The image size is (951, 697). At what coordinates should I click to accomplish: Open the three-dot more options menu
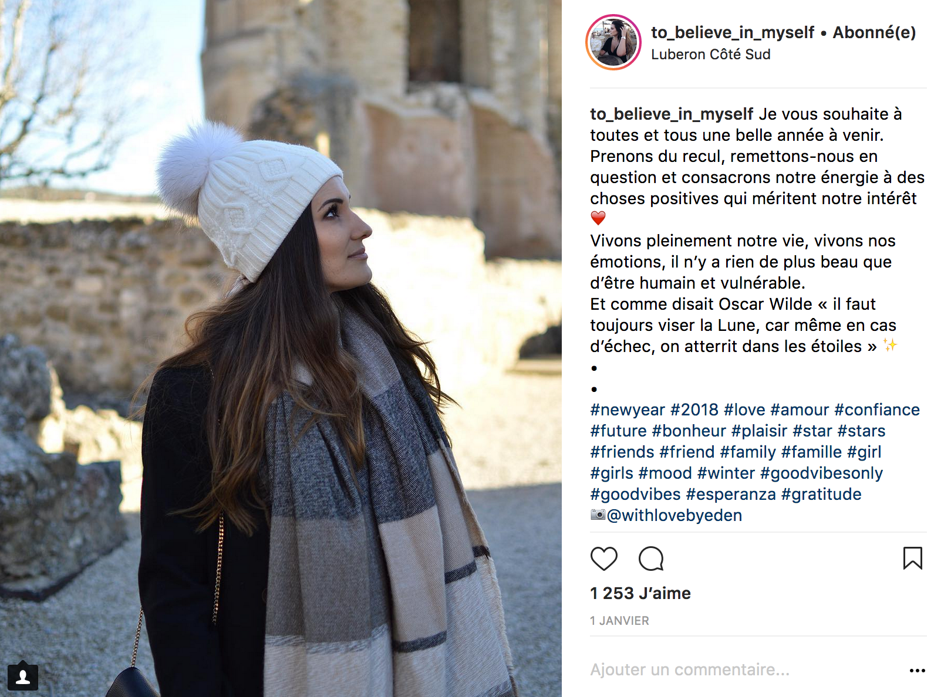tap(917, 670)
